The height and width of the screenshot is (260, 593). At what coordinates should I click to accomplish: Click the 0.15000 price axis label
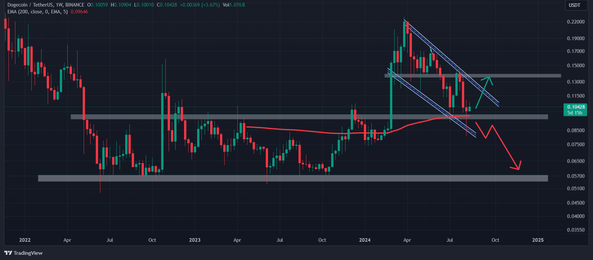(576, 66)
